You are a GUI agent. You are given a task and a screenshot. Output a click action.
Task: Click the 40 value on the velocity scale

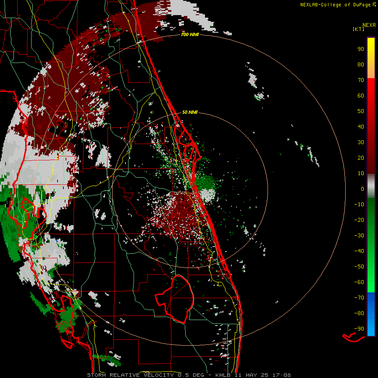(361, 127)
